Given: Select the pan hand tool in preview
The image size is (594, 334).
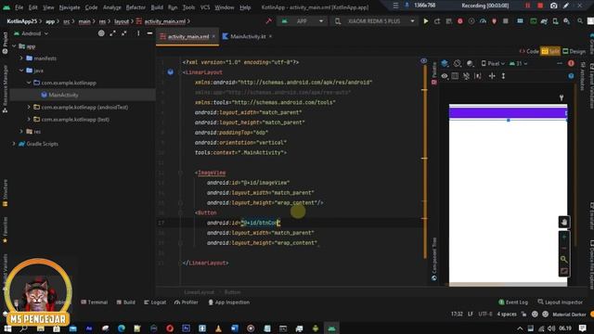Looking at the screenshot, I should (x=563, y=222).
